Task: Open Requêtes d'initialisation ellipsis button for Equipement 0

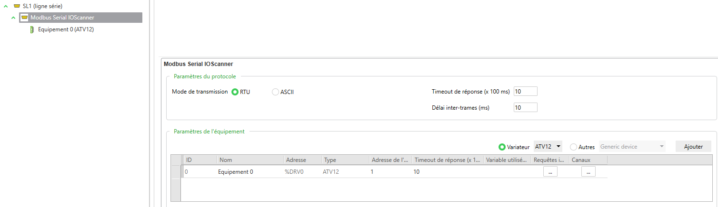Action: [550, 172]
